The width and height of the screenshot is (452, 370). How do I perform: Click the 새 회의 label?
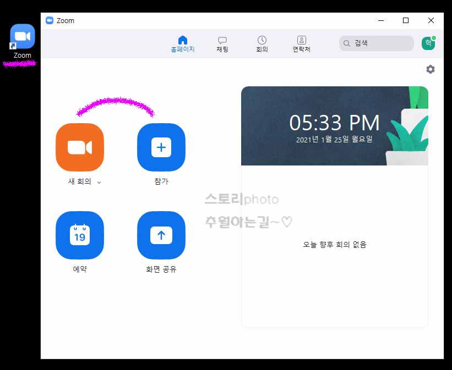tap(80, 181)
